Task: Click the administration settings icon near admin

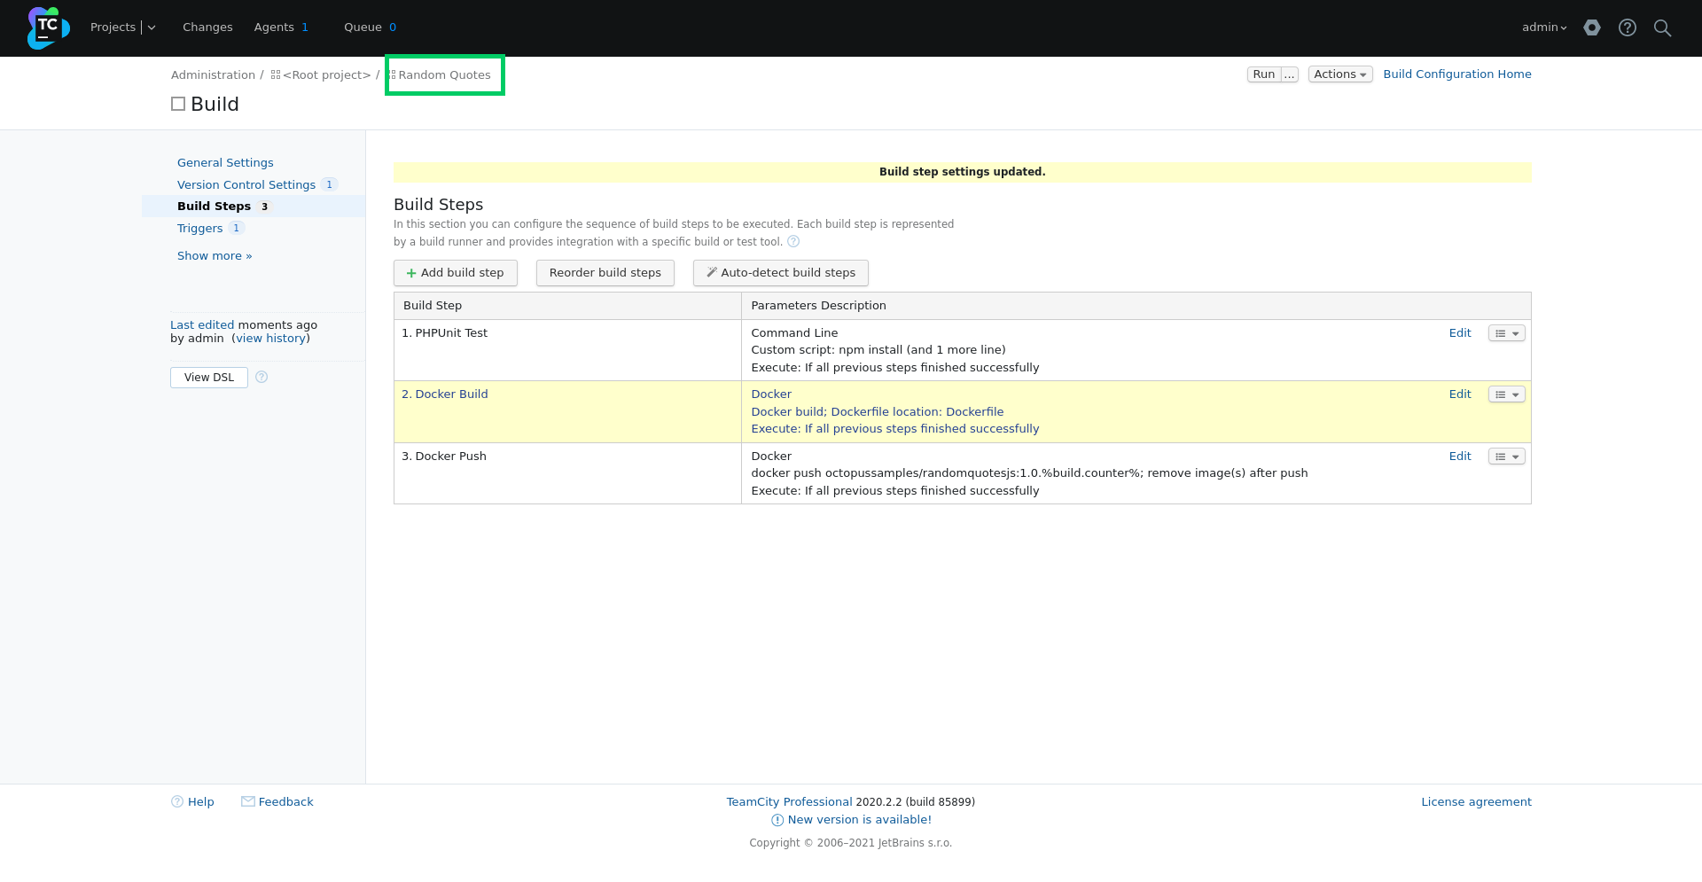Action: 1592,27
